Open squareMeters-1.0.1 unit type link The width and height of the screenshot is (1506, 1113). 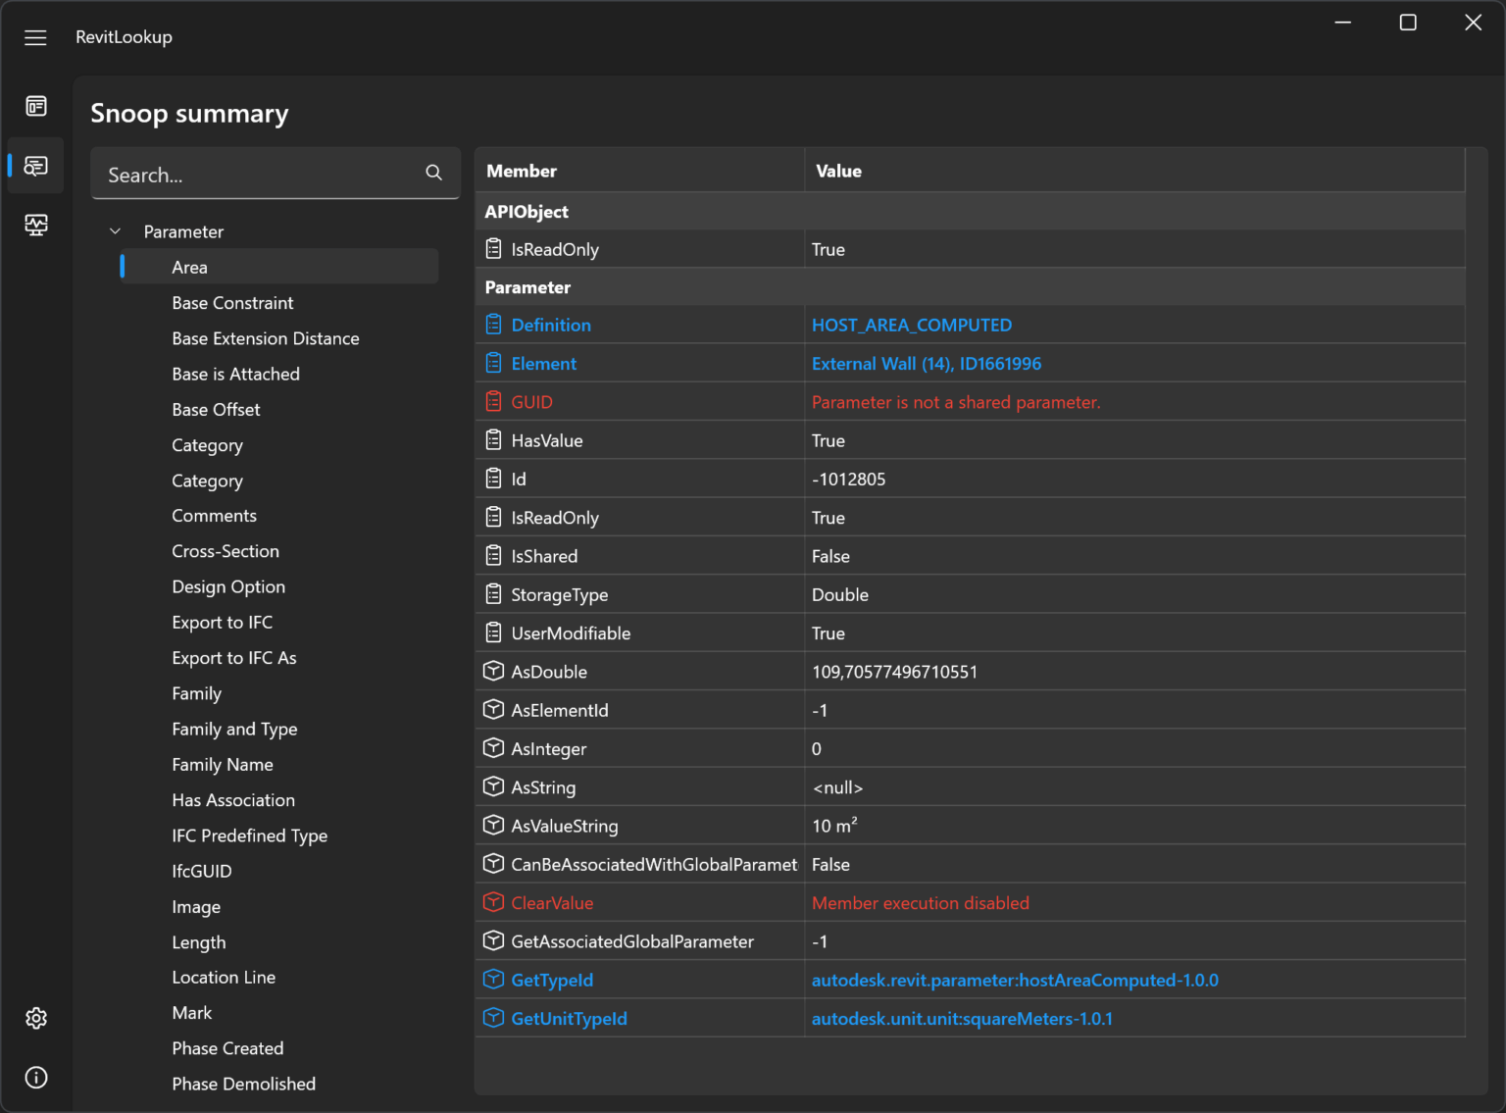[962, 1018]
